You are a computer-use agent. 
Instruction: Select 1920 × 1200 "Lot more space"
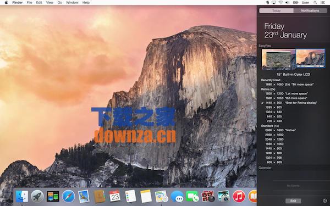pyautogui.click(x=287, y=93)
